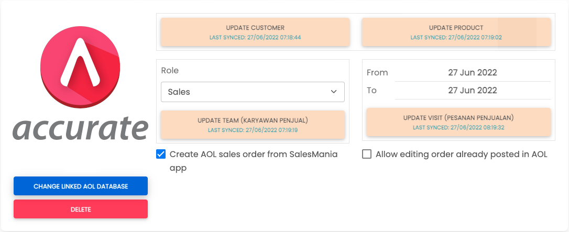Screen dimensions: 569x232
Task: Click the 'Create AOL sales order from SalesMania app' label
Action: click(x=254, y=154)
